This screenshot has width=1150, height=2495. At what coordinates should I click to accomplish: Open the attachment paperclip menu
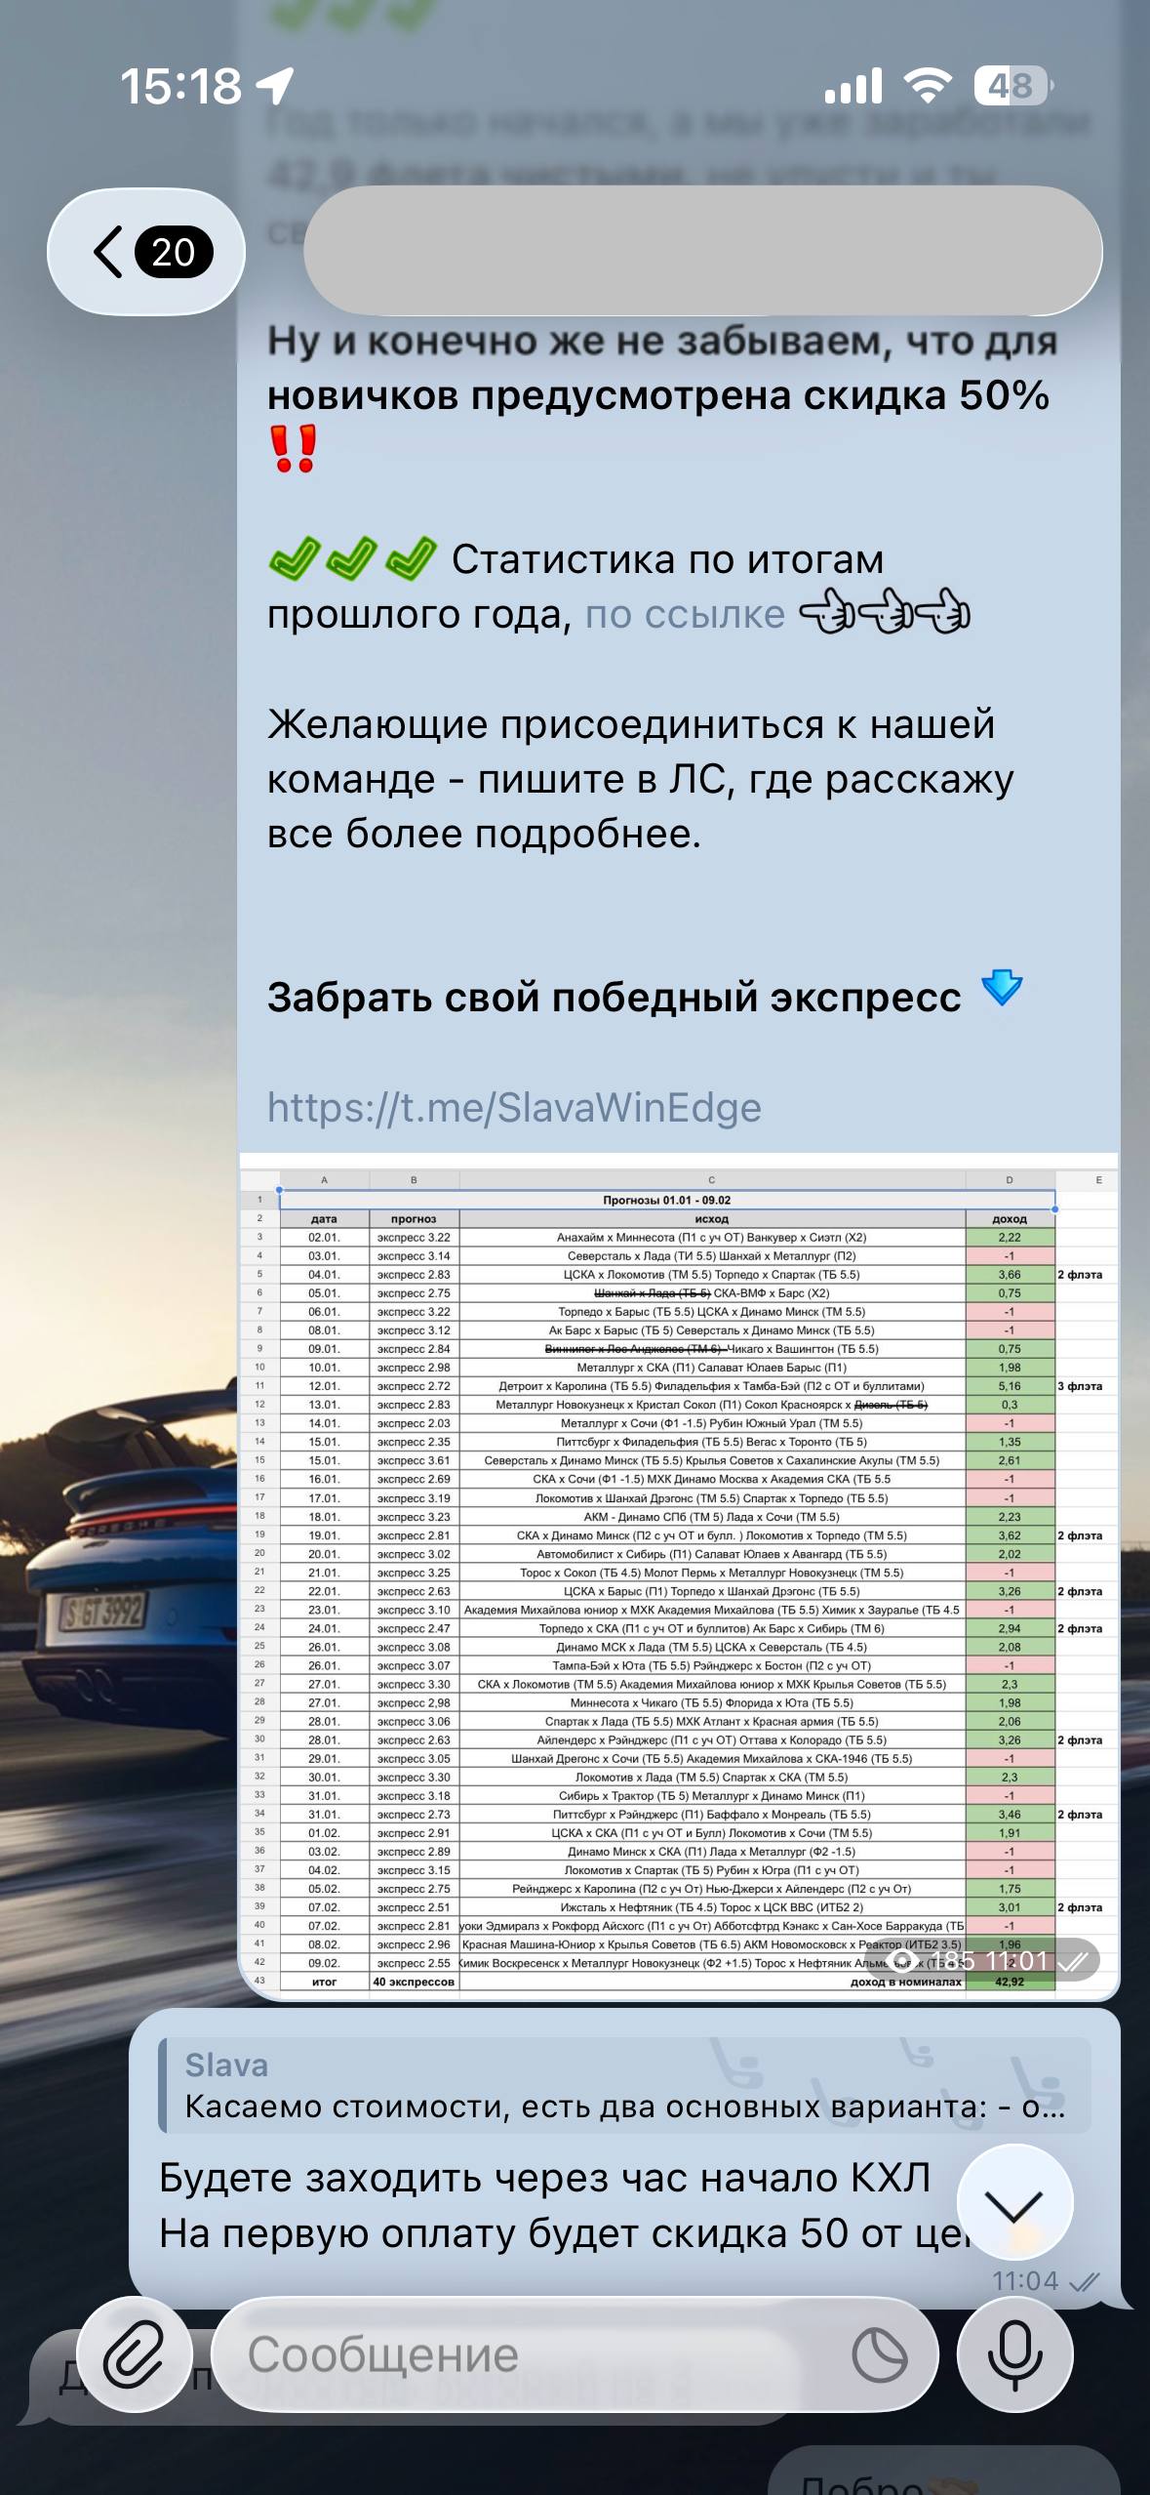pos(134,2354)
